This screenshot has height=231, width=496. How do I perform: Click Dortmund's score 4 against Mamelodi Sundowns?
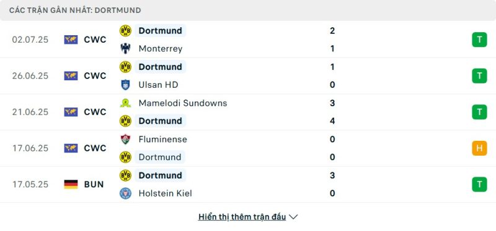click(x=332, y=121)
